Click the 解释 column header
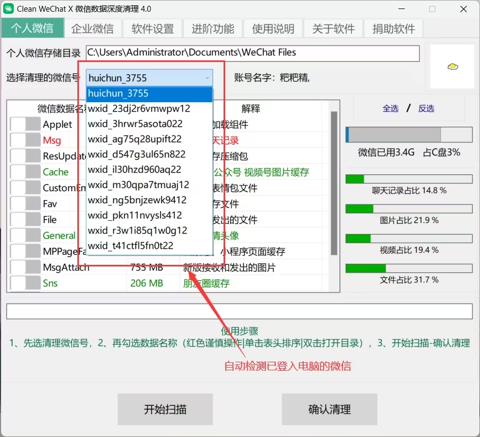This screenshot has width=480, height=437. 251,109
